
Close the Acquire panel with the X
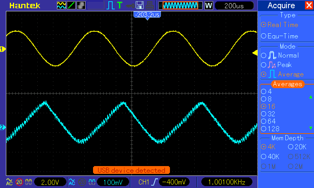[309, 5]
